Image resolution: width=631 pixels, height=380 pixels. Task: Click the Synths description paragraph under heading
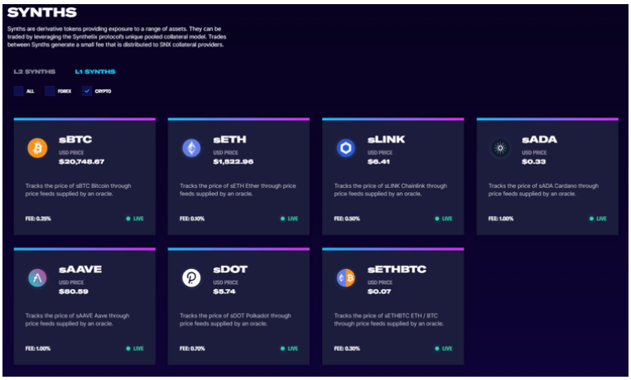tap(117, 36)
